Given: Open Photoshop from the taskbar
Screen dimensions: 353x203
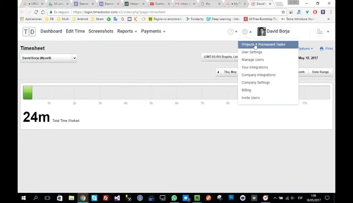Looking at the screenshot, I should [231, 198].
